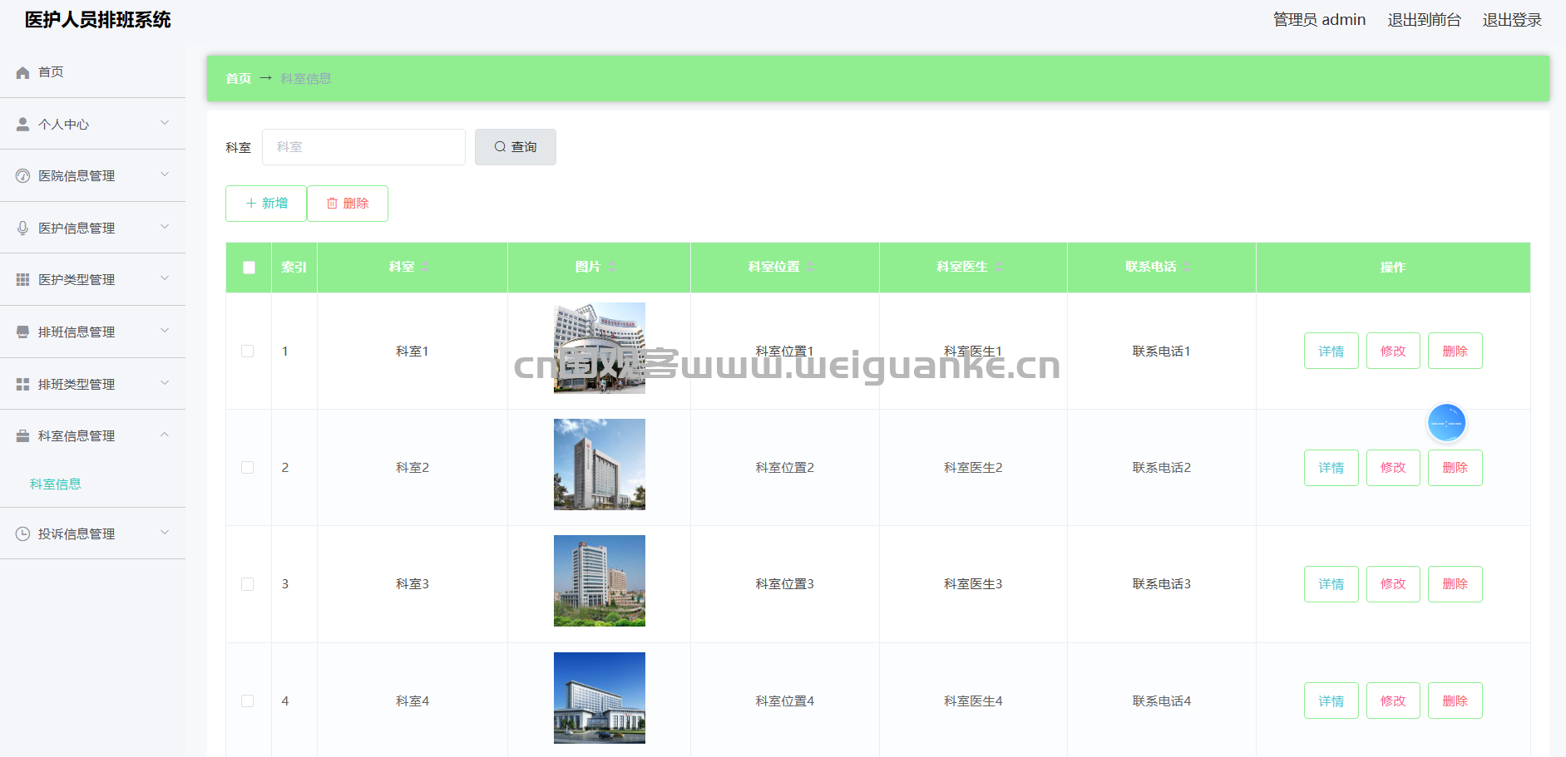
Task: Sort by the 图片 column arrows
Action: (612, 267)
